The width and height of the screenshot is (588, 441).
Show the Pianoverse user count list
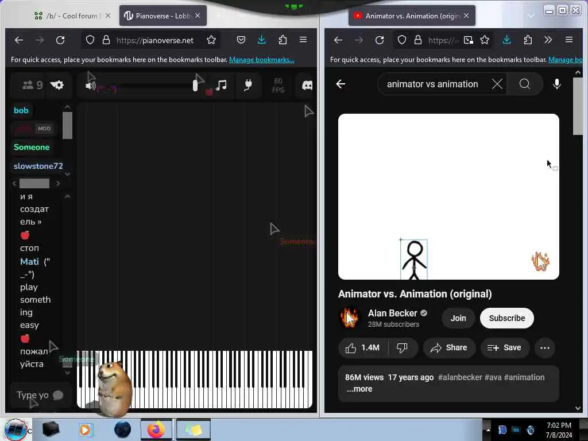pyautogui.click(x=32, y=85)
